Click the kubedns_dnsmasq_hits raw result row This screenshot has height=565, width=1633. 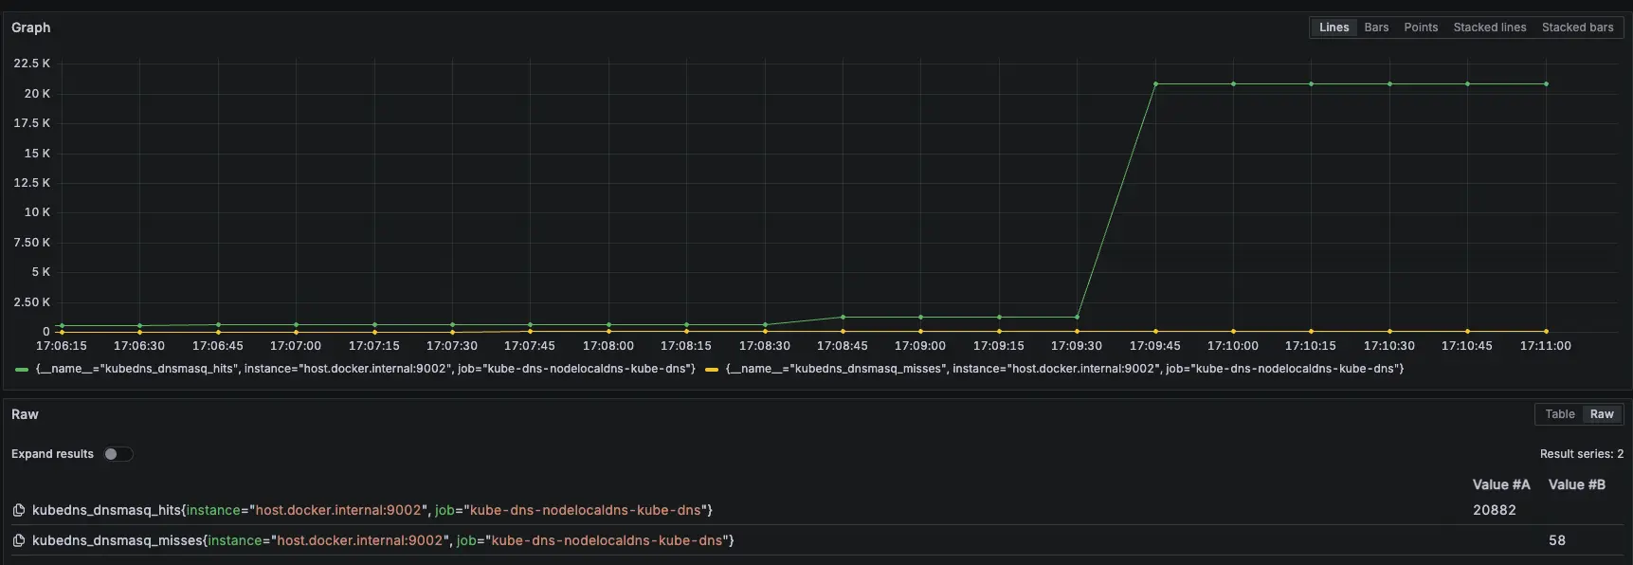coord(372,510)
